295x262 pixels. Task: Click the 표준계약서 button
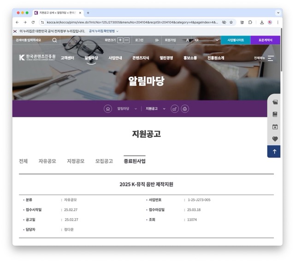click(x=265, y=40)
